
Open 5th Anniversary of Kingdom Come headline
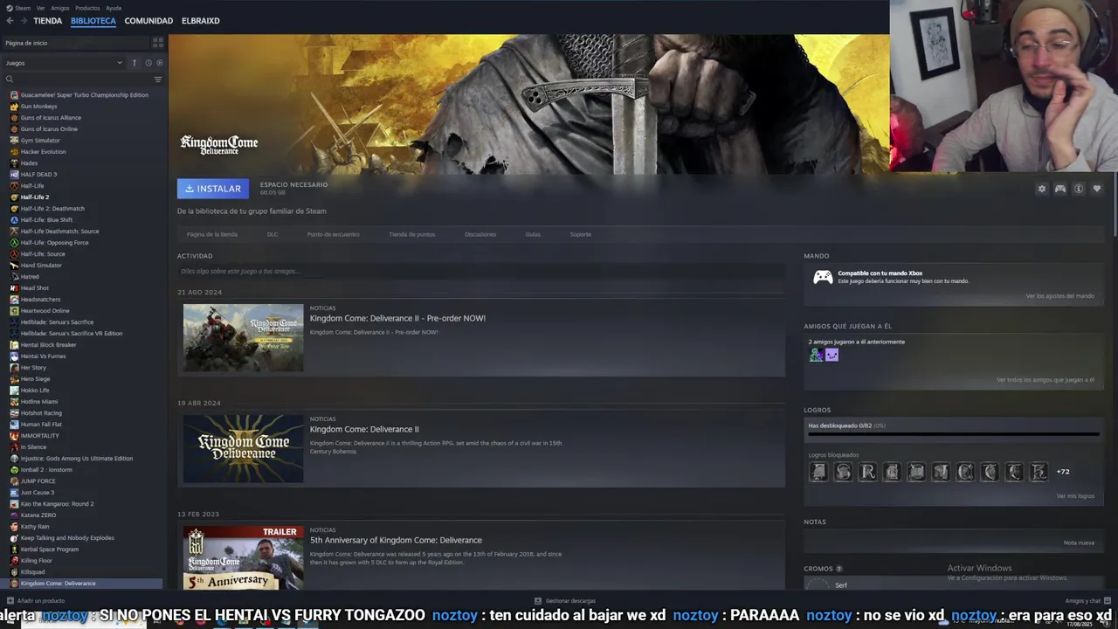[396, 540]
